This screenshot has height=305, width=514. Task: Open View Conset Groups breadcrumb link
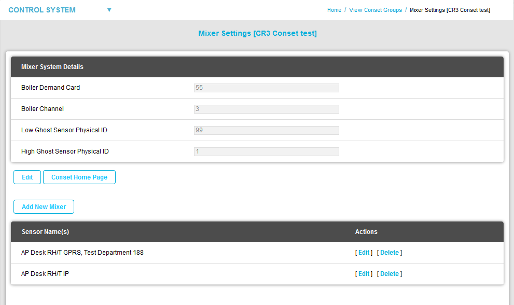[376, 10]
